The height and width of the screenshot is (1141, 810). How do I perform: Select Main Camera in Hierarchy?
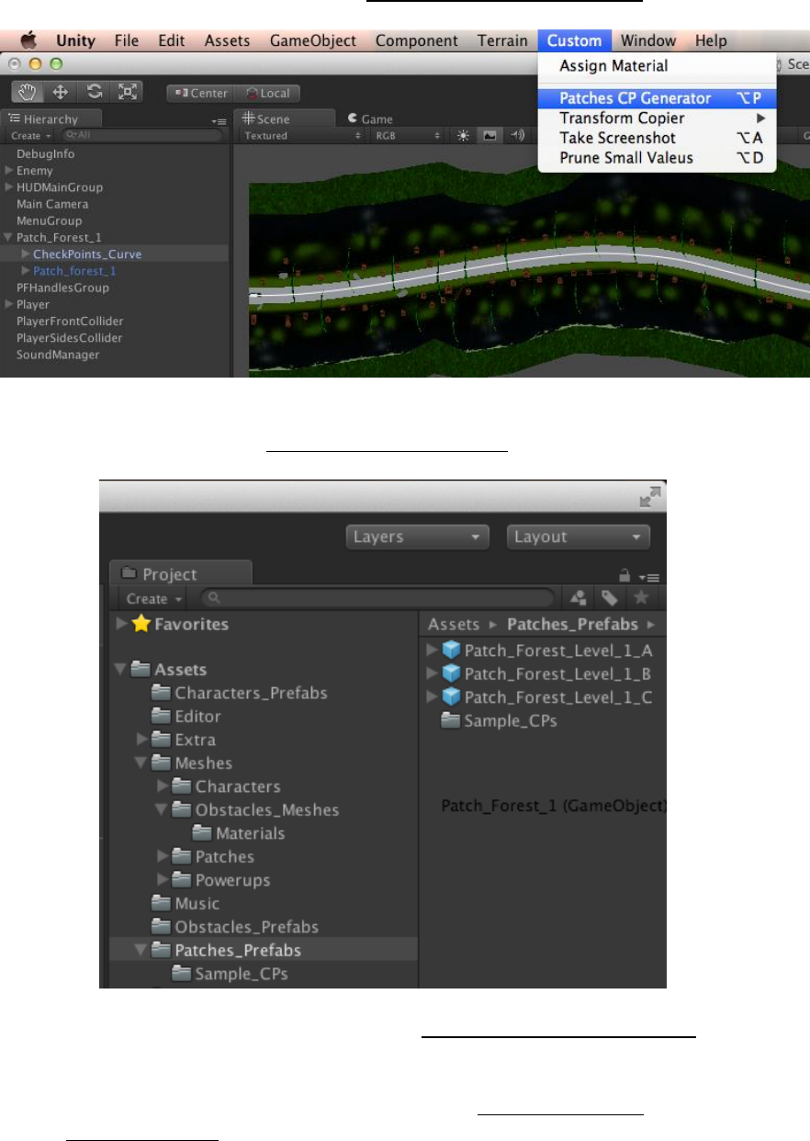[53, 204]
